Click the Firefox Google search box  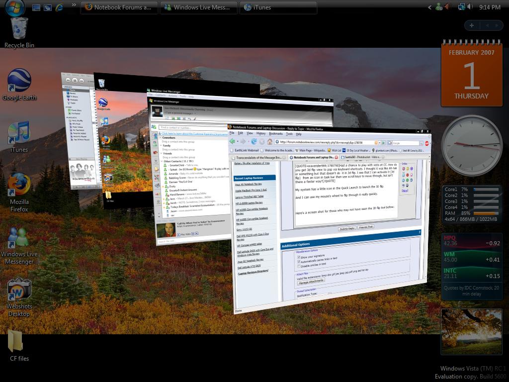click(406, 143)
